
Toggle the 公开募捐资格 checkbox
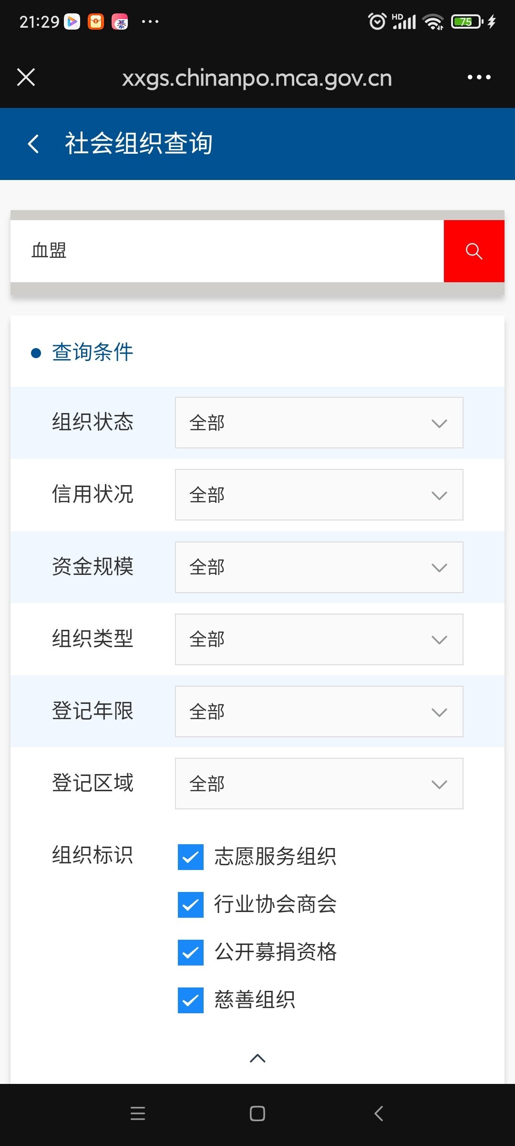click(191, 952)
